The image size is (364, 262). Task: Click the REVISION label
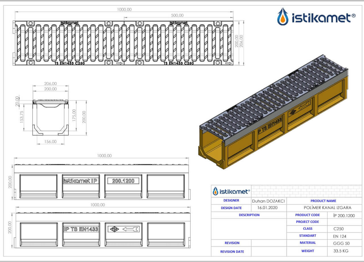click(232, 243)
